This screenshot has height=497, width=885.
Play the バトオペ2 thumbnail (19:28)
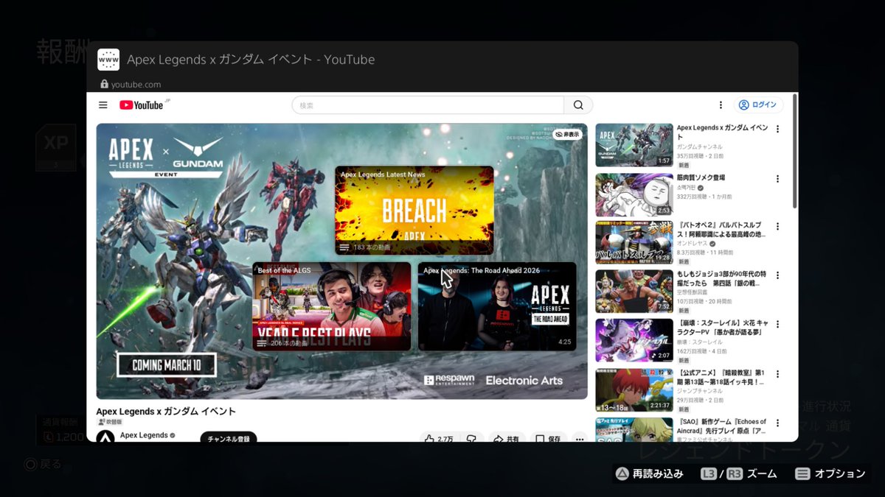tap(634, 243)
